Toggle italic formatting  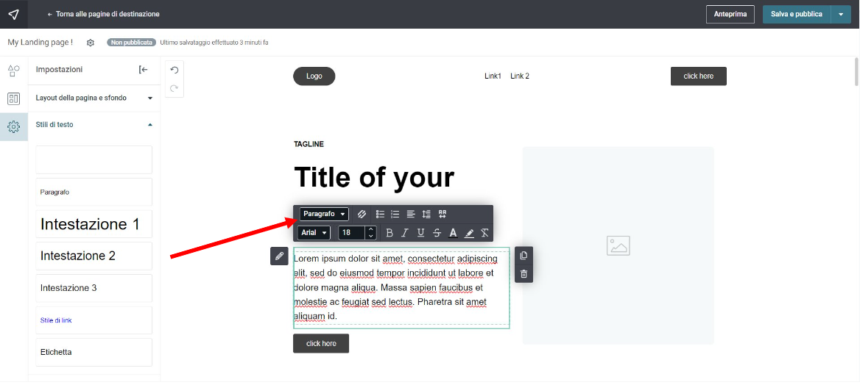pos(405,233)
